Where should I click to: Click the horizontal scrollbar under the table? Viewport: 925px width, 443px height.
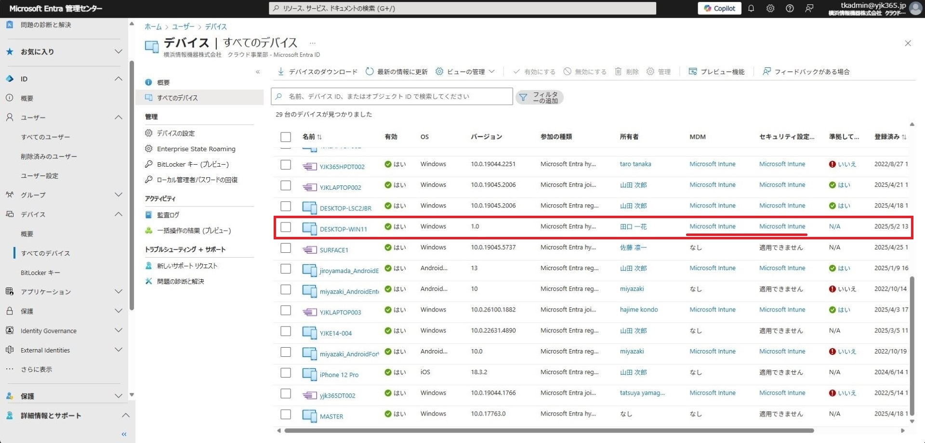point(549,430)
